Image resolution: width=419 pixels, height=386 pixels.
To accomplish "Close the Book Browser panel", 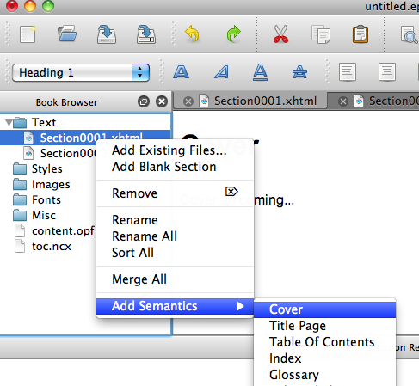I will pos(162,101).
